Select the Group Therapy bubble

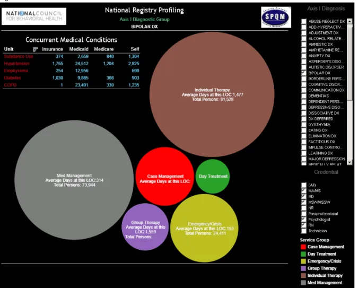click(145, 227)
